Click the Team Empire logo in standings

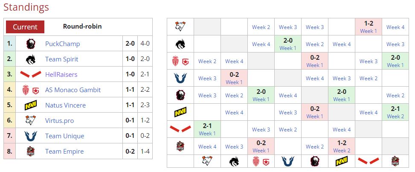[x=31, y=151]
